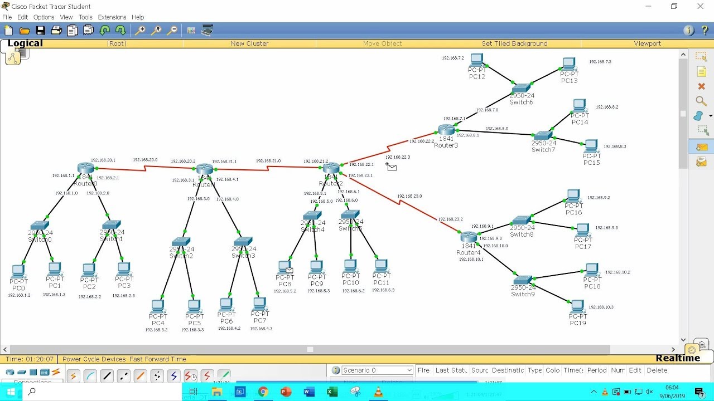
Task: Create a new file from the toolbar
Action: [x=8, y=30]
